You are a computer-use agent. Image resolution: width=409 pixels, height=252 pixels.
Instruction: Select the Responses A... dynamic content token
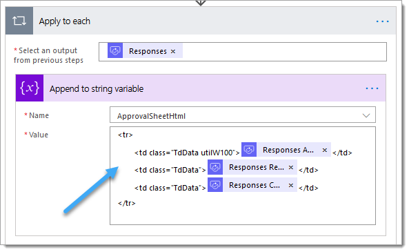288,150
